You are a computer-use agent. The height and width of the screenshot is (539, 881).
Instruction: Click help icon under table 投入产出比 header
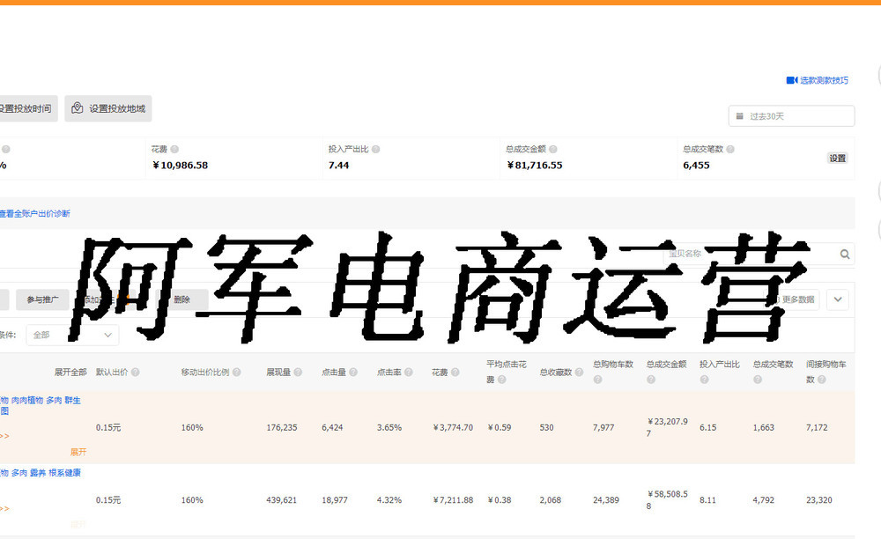(x=705, y=380)
